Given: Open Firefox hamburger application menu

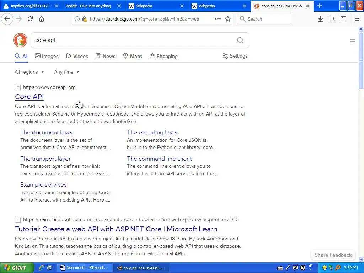Looking at the screenshot, I should [x=357, y=19].
